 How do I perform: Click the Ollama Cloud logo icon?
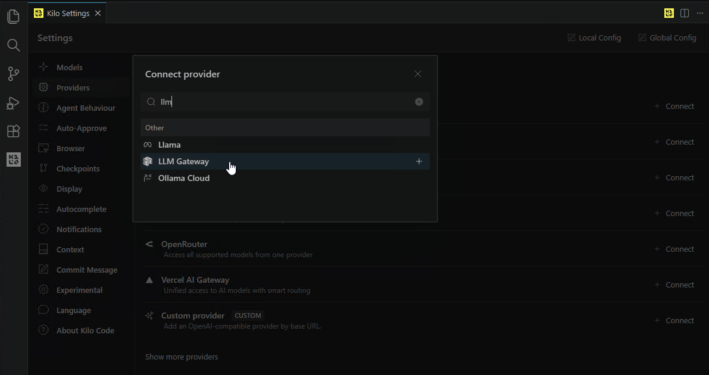(x=148, y=178)
